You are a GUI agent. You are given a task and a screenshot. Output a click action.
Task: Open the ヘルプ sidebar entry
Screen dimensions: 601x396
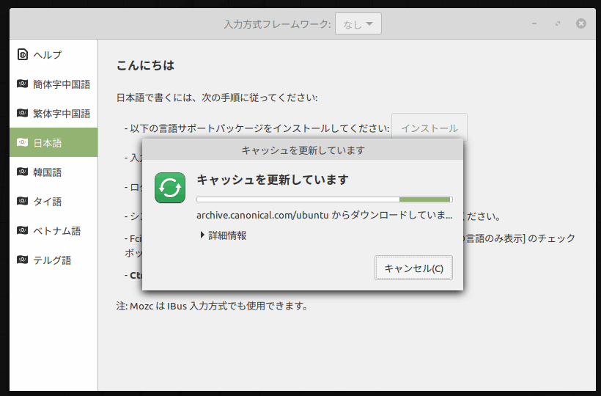[x=54, y=54]
